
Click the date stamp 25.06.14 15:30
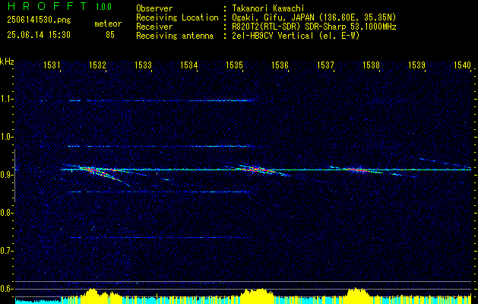(39, 35)
